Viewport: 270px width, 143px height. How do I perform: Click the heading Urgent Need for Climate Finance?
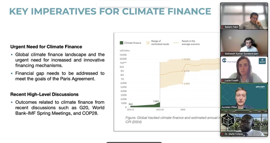(46, 47)
